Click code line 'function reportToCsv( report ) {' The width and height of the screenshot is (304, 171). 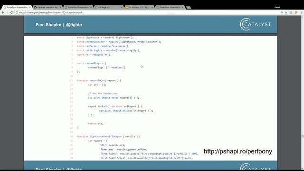[x=99, y=80]
